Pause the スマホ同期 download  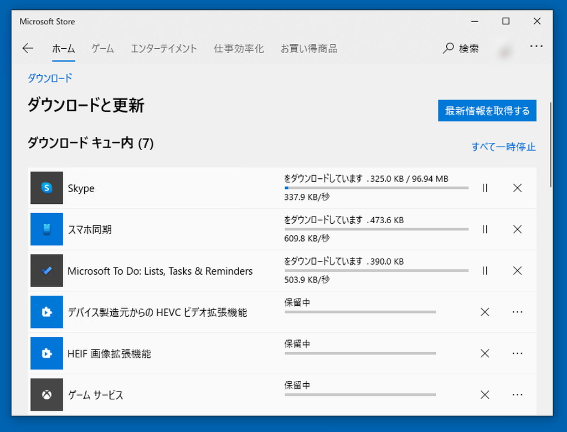pos(484,229)
